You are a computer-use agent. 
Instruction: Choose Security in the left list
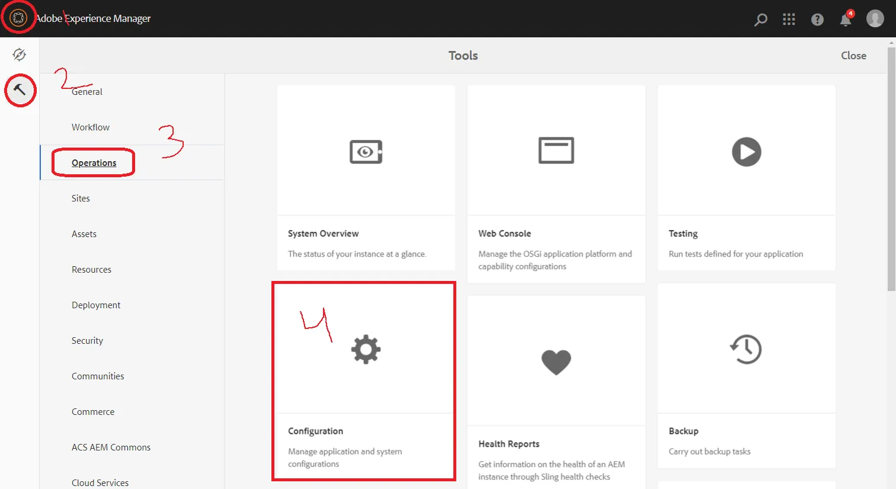[87, 341]
